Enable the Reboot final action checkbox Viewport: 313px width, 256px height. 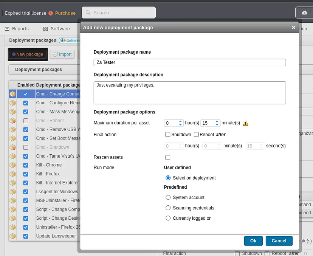(x=196, y=134)
